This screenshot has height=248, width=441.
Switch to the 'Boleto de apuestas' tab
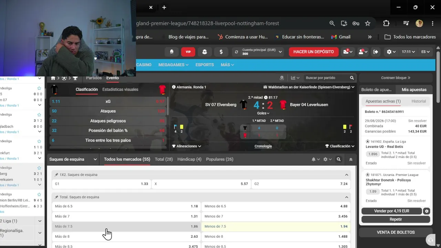(x=377, y=90)
